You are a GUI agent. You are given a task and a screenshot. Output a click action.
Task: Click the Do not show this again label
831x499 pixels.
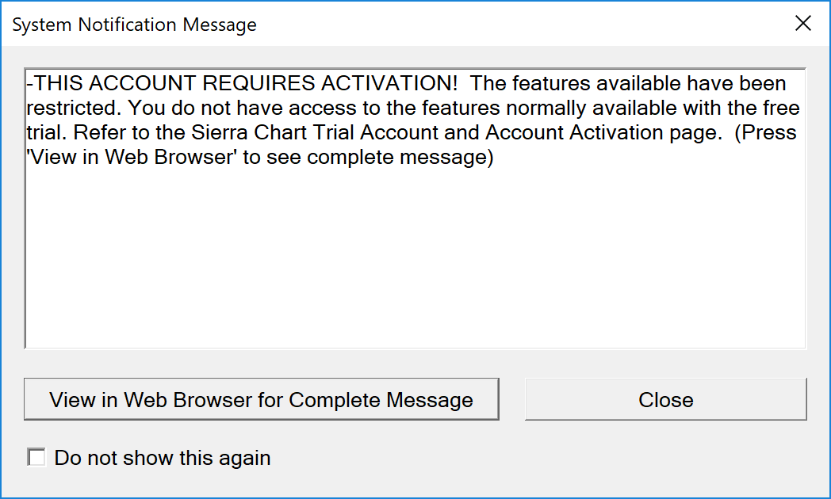163,458
